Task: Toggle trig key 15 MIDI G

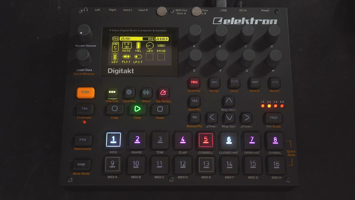Action: (253, 164)
